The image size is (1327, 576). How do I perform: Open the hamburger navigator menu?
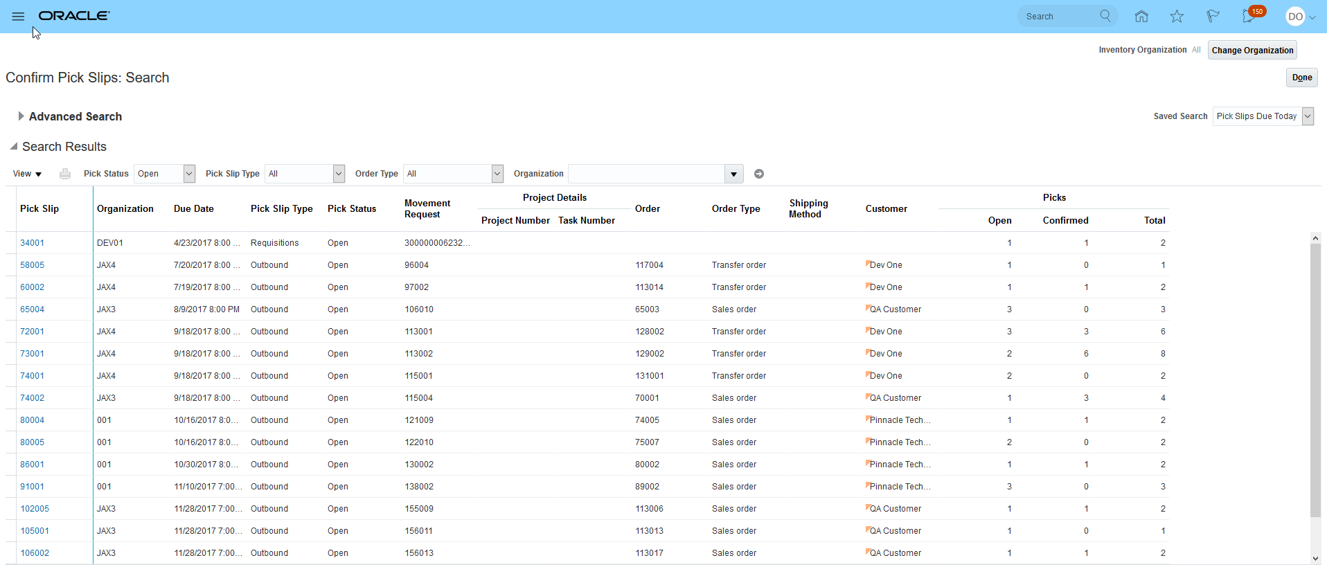tap(18, 17)
